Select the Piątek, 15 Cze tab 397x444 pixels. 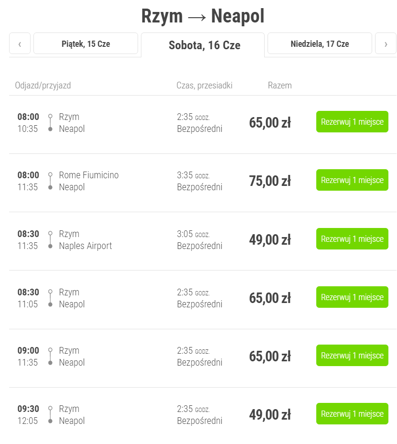pyautogui.click(x=86, y=44)
